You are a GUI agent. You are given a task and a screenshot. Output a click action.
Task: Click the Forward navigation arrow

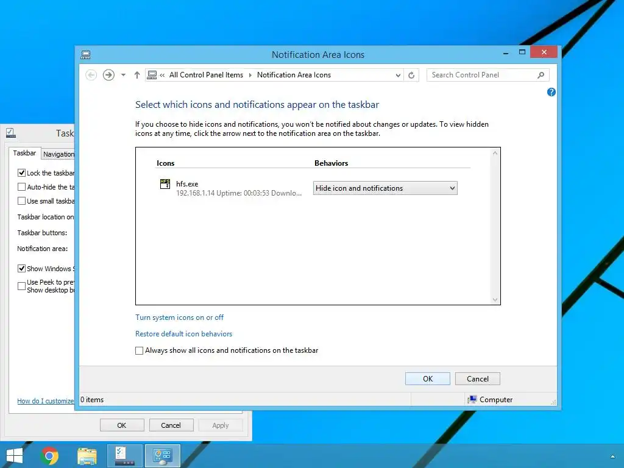108,75
